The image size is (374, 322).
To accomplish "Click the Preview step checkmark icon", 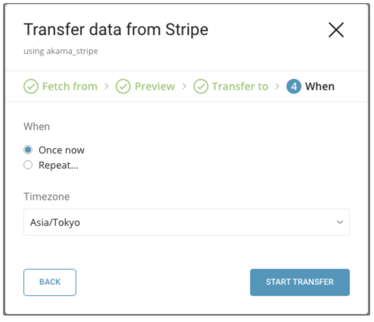I will (123, 86).
